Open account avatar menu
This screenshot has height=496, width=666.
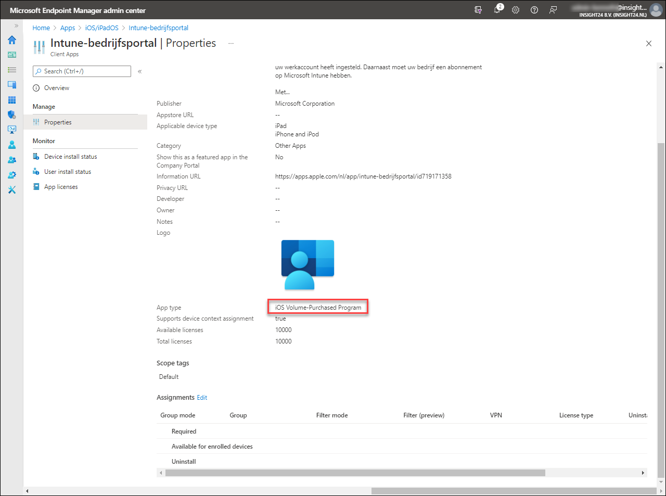pyautogui.click(x=656, y=10)
